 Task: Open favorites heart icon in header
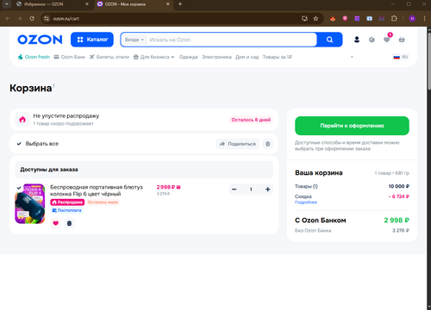(x=387, y=40)
